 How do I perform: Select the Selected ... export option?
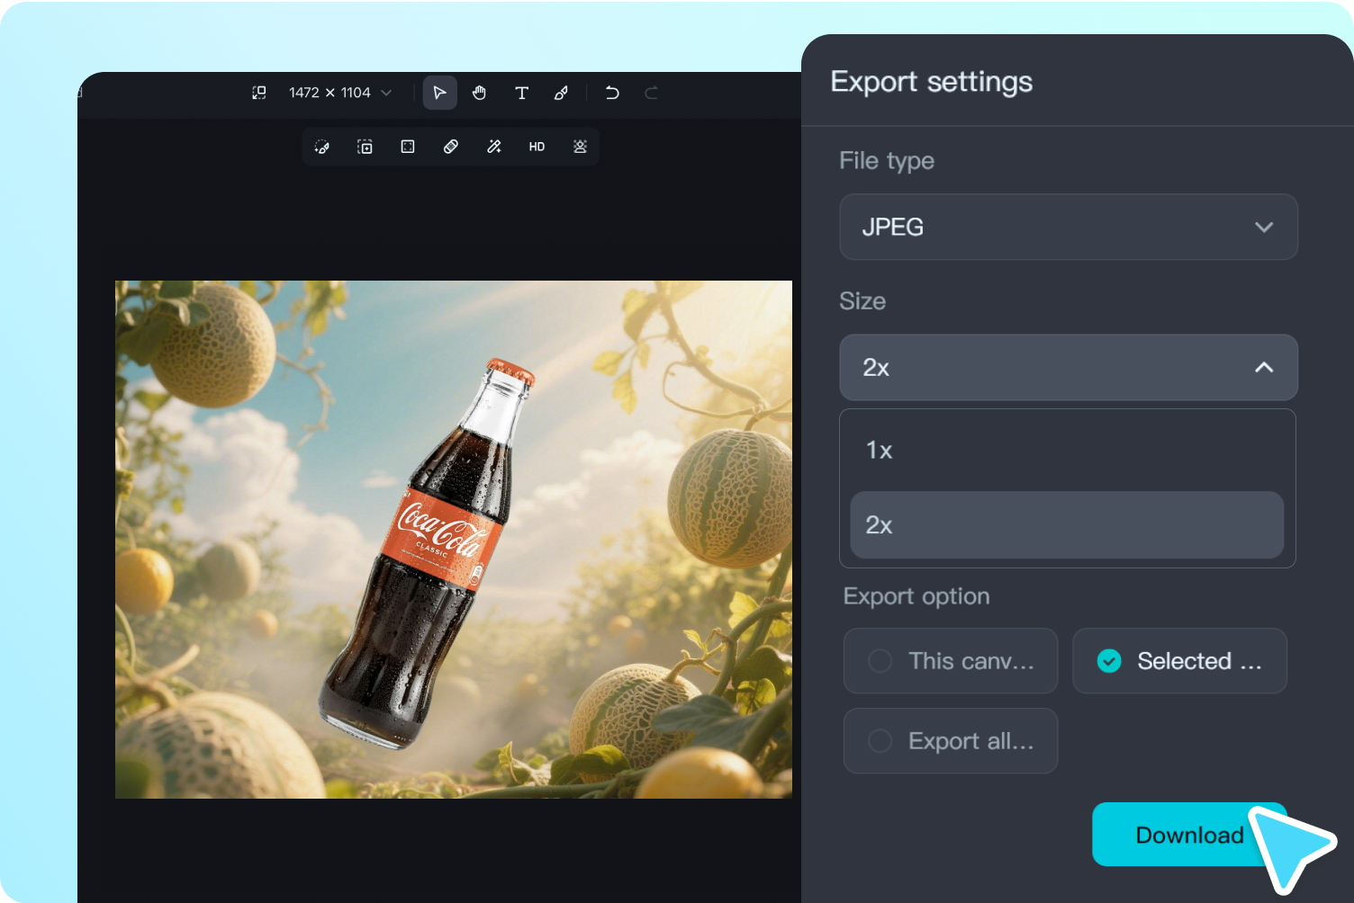(1179, 661)
